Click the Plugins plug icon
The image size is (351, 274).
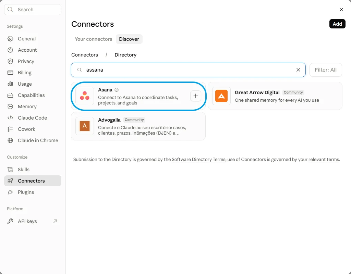click(10, 192)
